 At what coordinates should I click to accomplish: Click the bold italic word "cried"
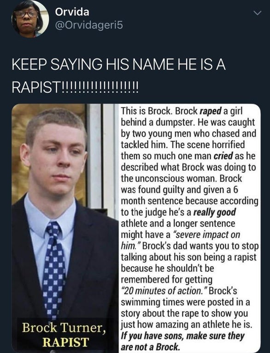(223, 156)
